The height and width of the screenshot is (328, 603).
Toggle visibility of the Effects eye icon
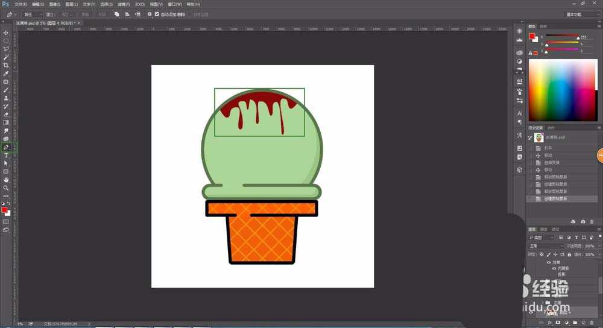[x=548, y=262]
